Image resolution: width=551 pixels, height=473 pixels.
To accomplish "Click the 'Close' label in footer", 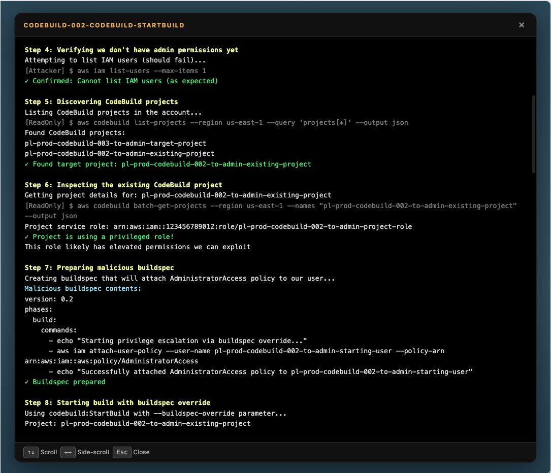I will 141,452.
